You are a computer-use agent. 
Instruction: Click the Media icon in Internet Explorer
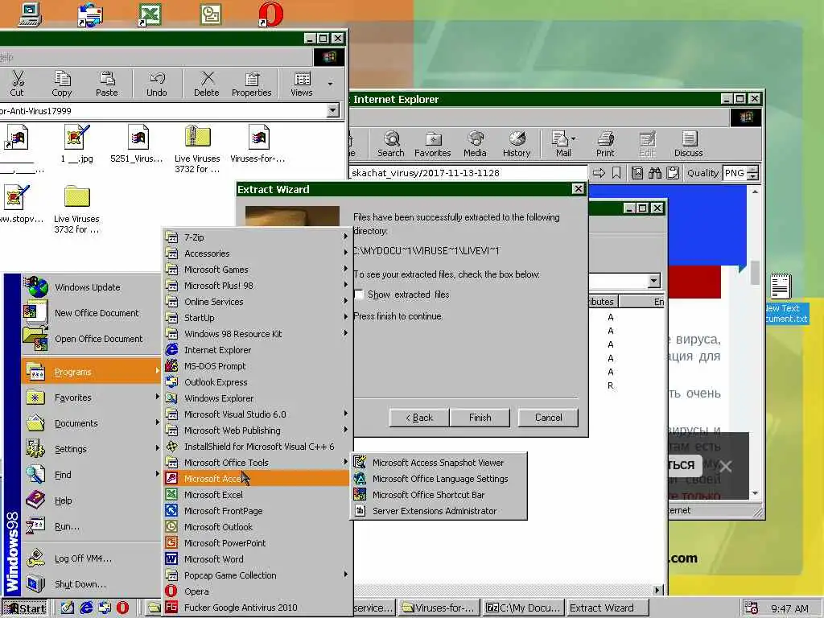pyautogui.click(x=475, y=144)
